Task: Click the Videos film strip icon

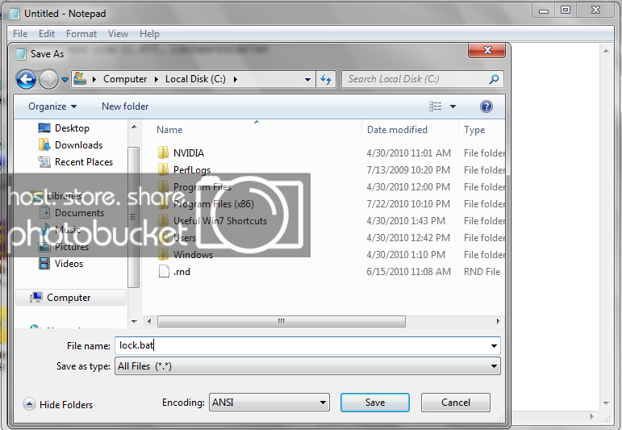Action: click(44, 263)
